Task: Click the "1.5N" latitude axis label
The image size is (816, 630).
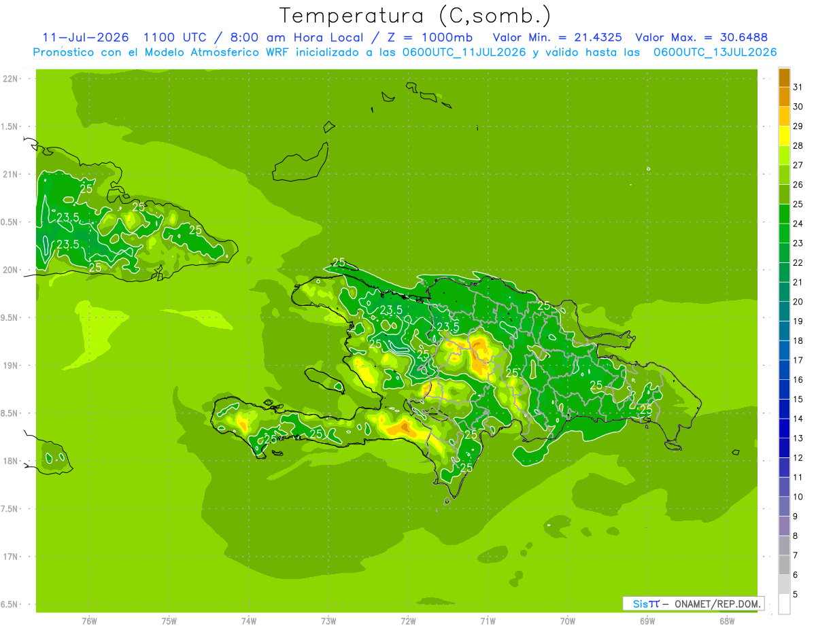Action: 11,126
